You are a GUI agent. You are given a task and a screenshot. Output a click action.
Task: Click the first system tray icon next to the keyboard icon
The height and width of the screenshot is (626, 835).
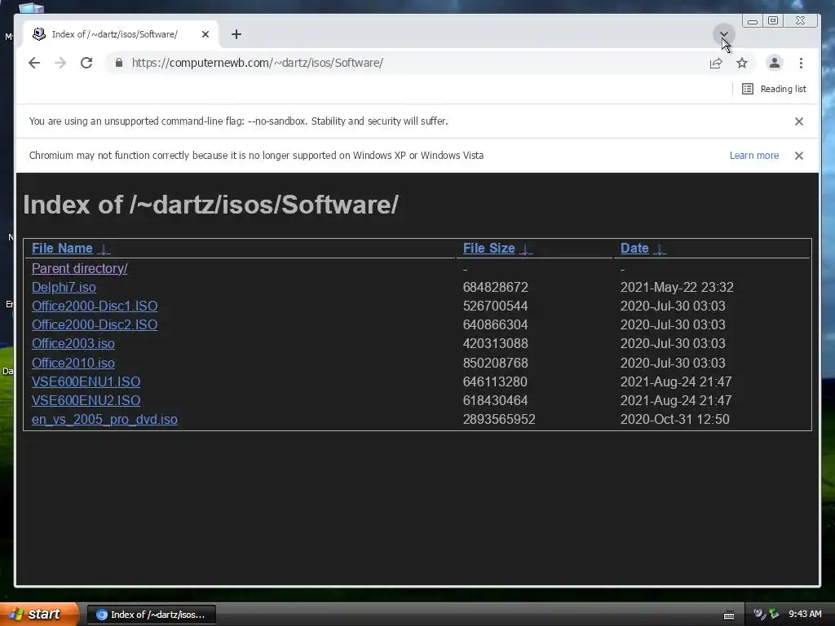759,615
